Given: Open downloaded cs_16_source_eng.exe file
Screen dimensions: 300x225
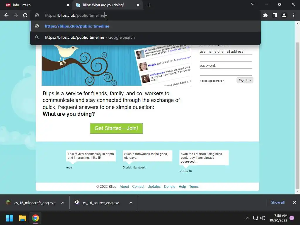Looking at the screenshot, I should (98, 203).
